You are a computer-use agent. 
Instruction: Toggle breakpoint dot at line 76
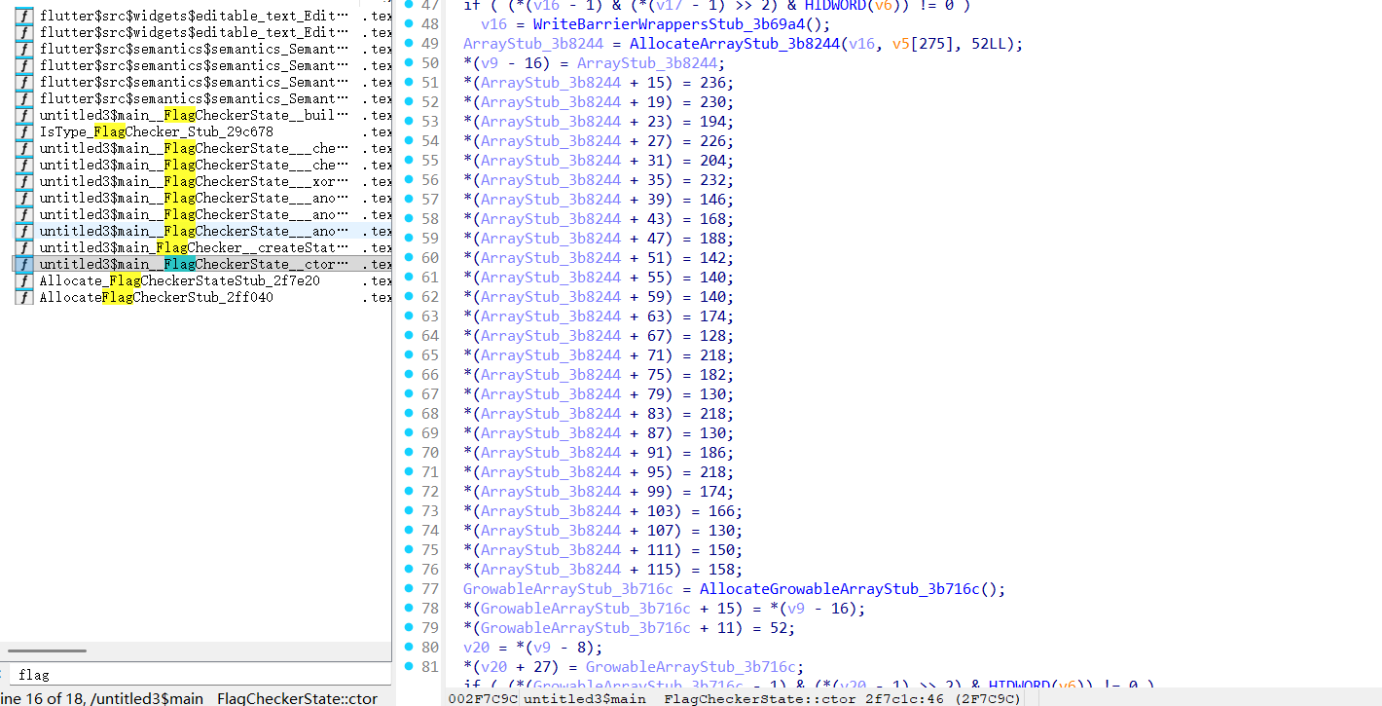pyautogui.click(x=409, y=569)
